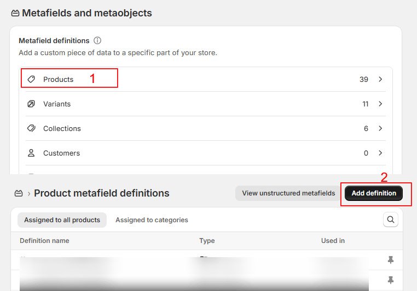This screenshot has width=417, height=291.
Task: Toggle the pin icon on second definition row
Action: click(x=390, y=280)
